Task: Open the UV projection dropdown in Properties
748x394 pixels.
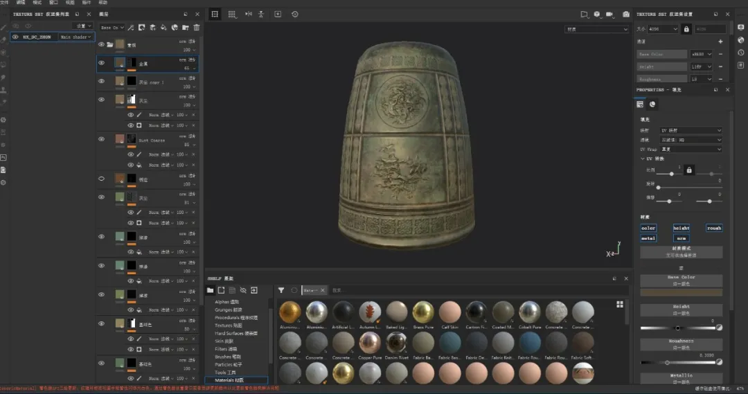Action: tap(690, 130)
